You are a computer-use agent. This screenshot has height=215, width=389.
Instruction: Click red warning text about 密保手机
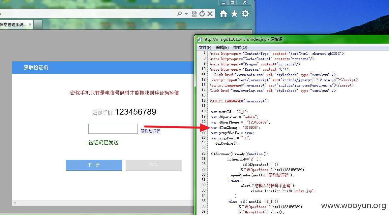[125, 93]
